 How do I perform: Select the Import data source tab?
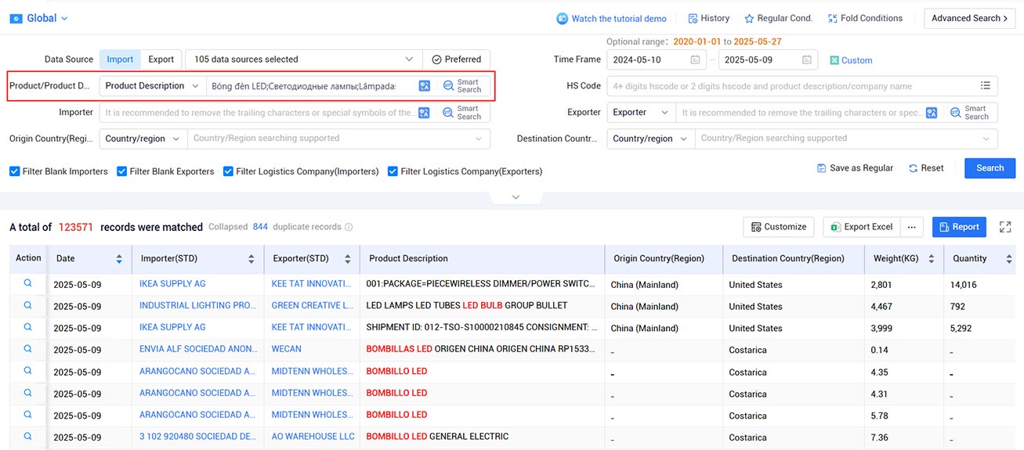120,59
